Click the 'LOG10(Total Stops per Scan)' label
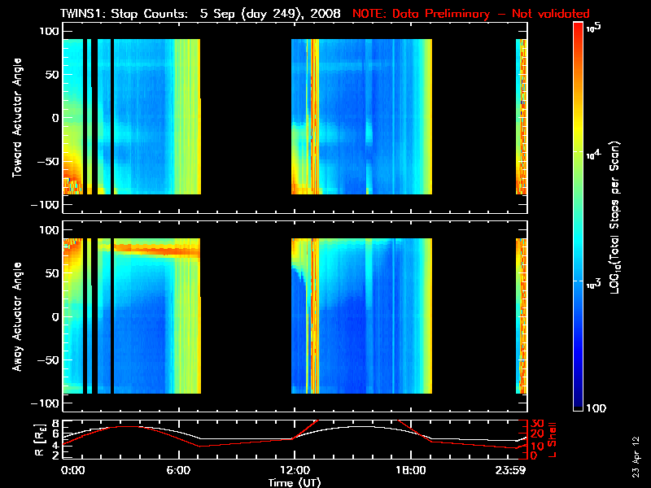 coord(618,216)
